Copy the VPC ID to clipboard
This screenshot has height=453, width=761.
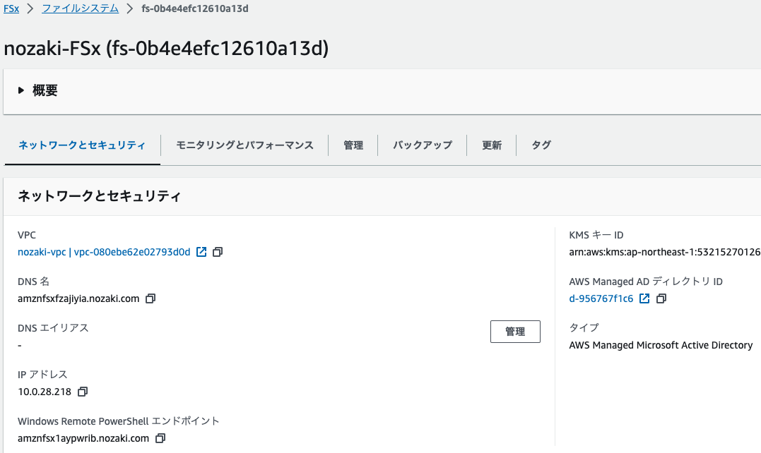point(218,252)
